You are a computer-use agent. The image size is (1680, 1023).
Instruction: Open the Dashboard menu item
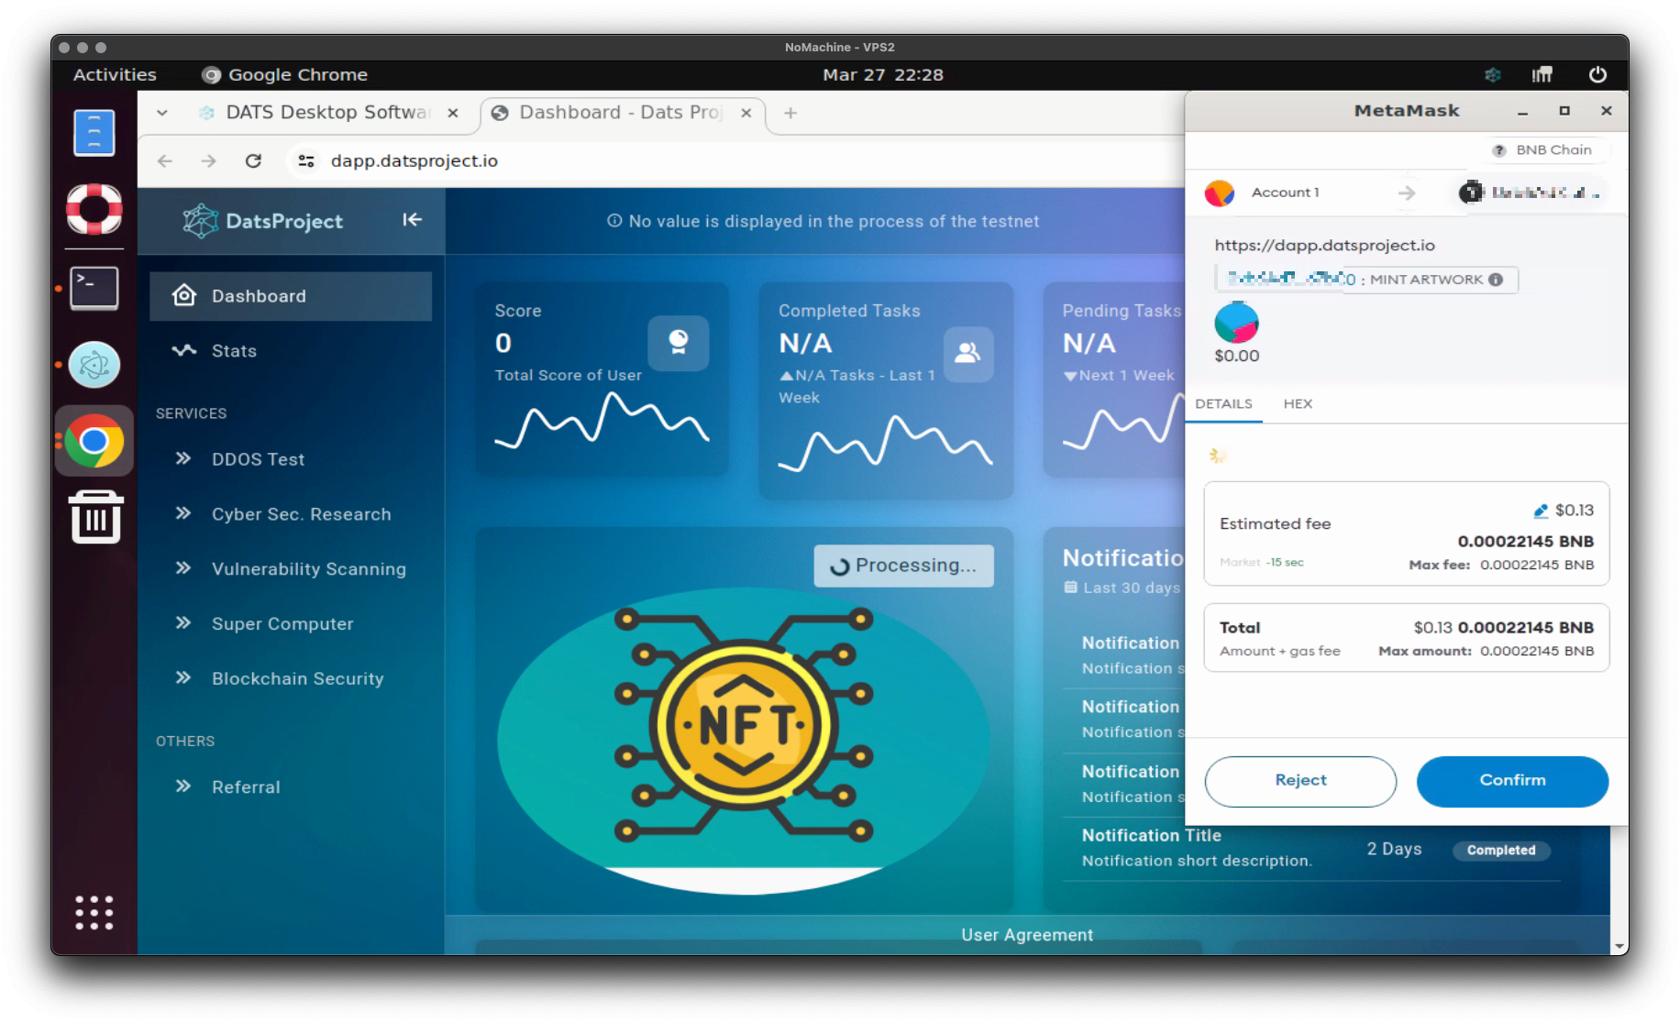point(290,296)
